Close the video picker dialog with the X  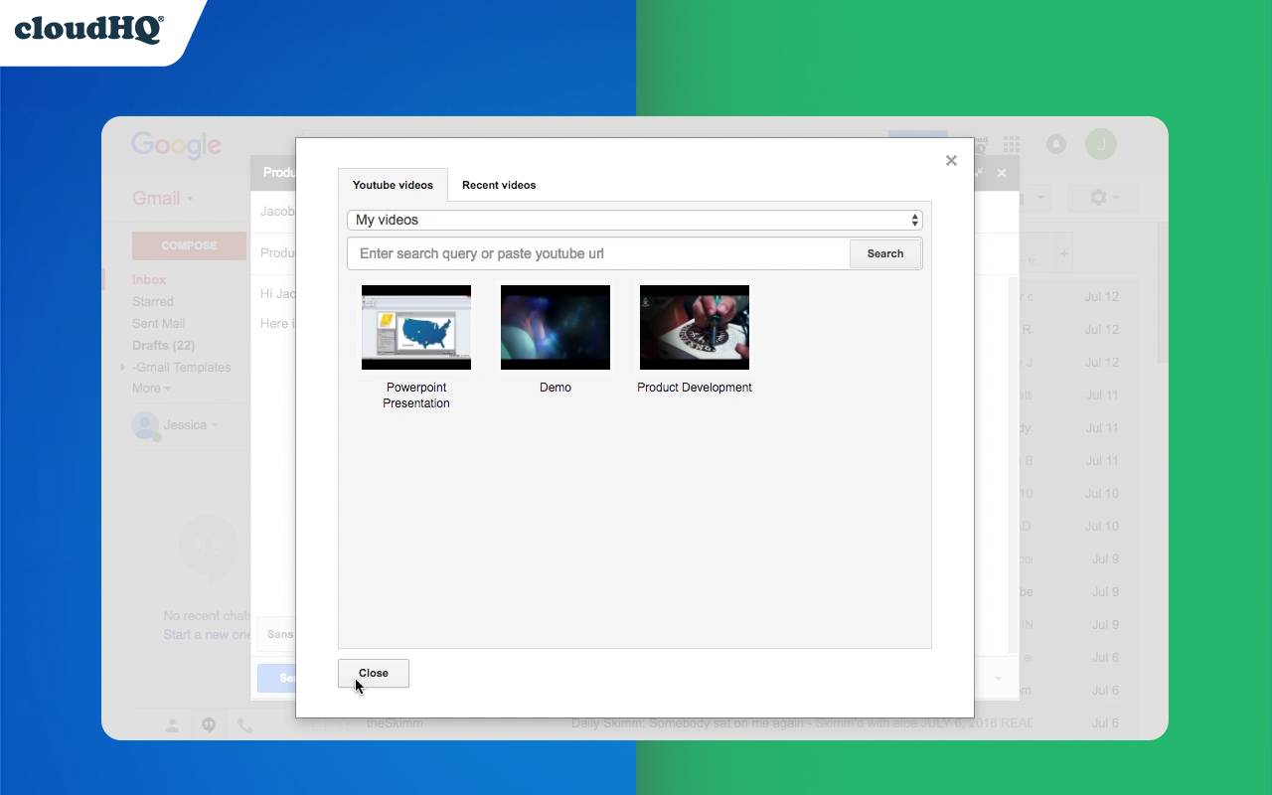click(x=951, y=160)
